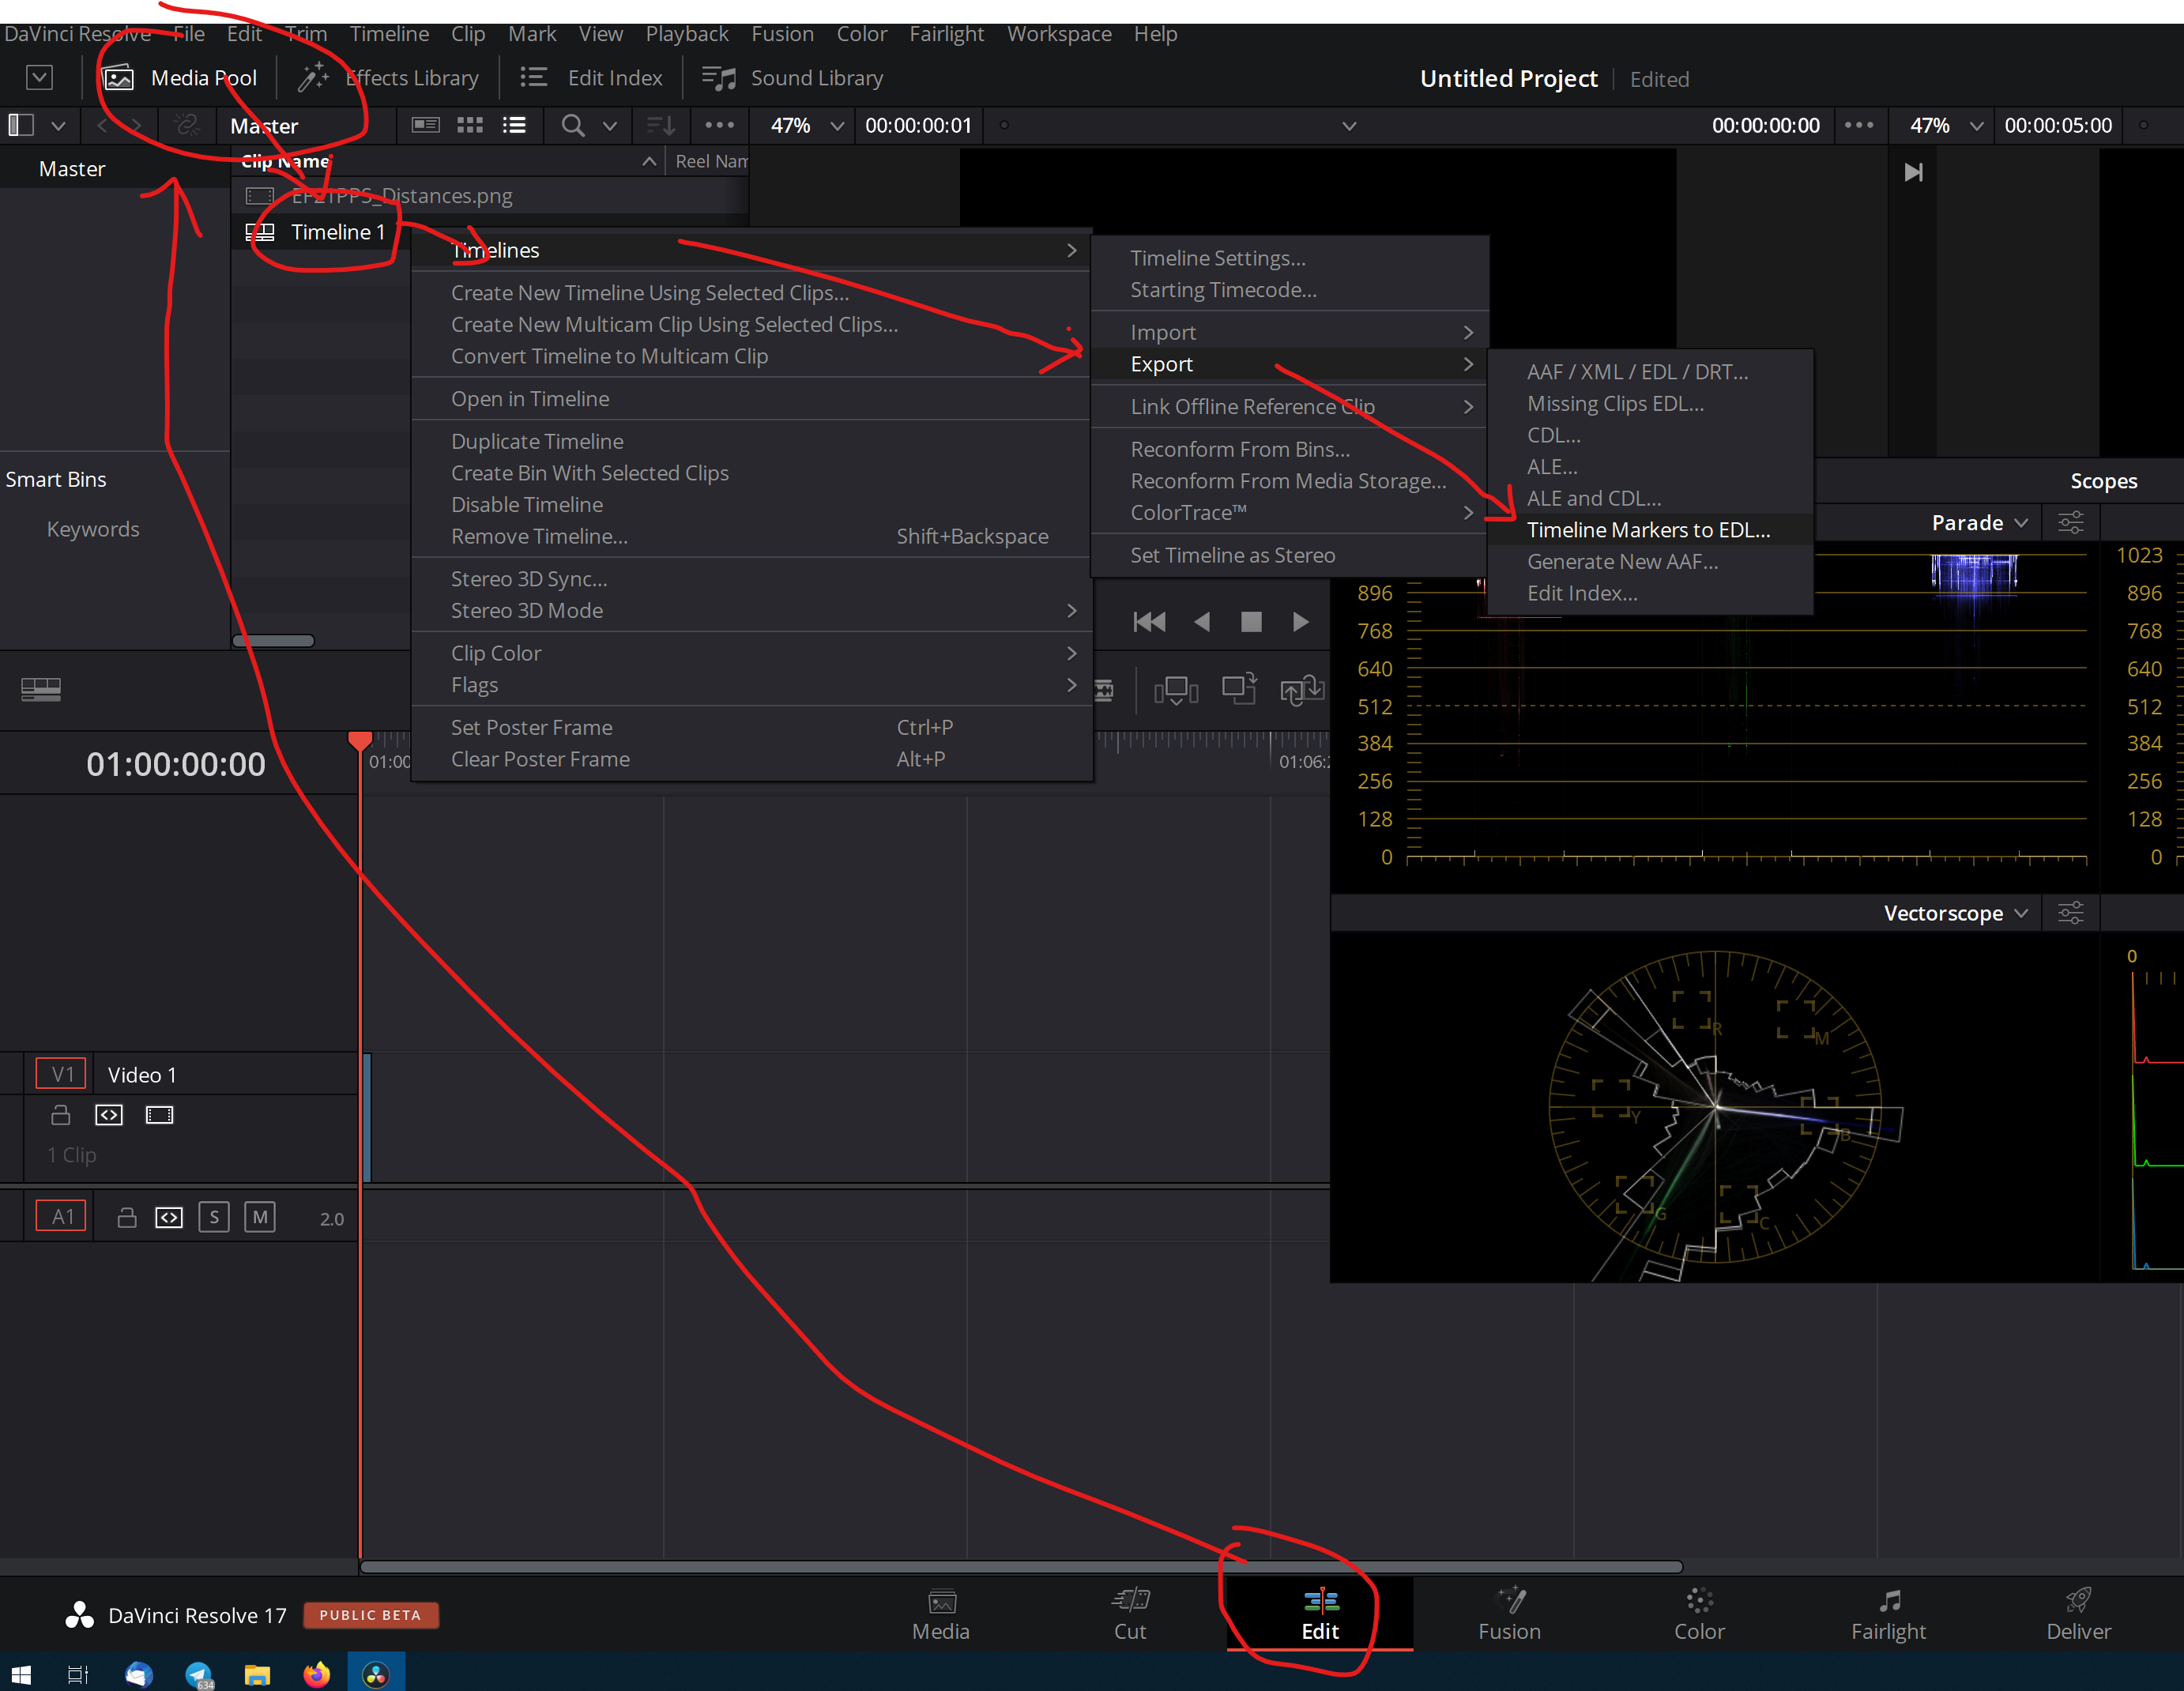Expand the Timelines submenu
Image resolution: width=2184 pixels, height=1691 pixels.
point(751,250)
